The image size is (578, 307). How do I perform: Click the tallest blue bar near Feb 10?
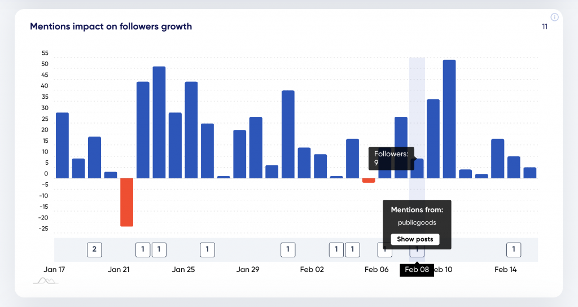(449, 119)
